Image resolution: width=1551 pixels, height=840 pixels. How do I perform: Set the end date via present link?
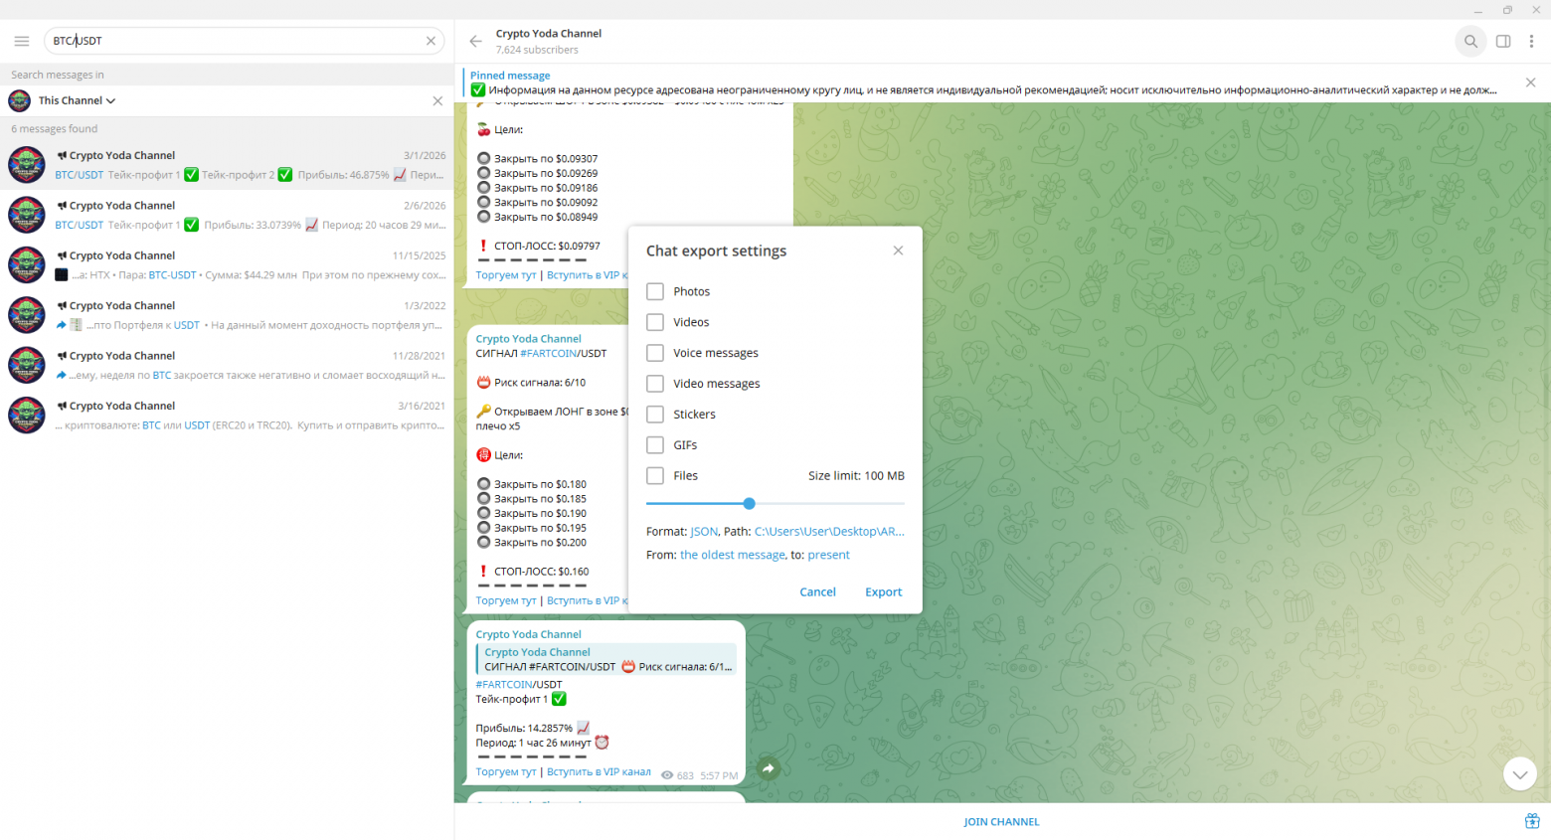pos(828,555)
